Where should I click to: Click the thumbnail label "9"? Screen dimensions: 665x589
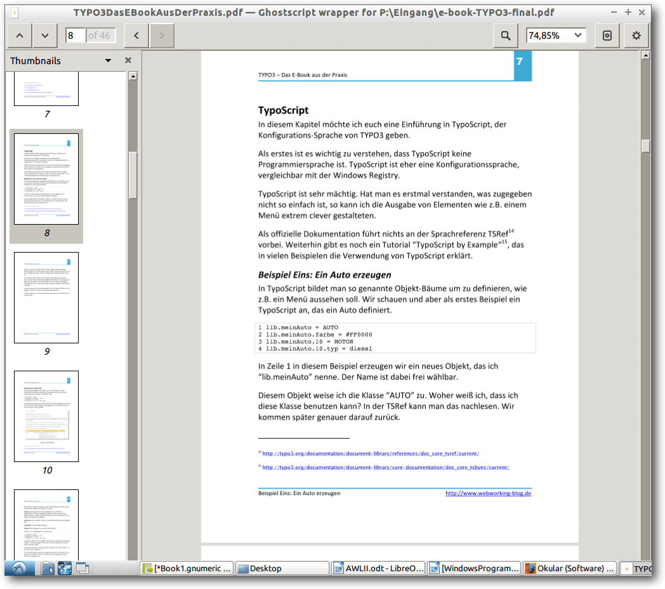pyautogui.click(x=47, y=352)
